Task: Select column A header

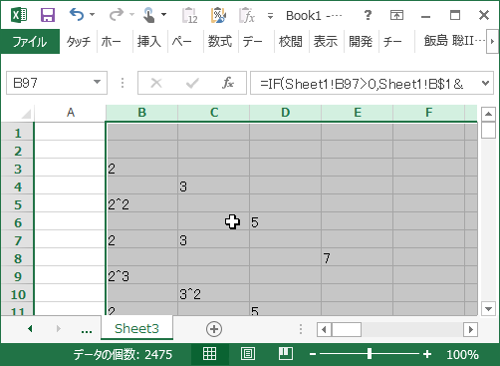Action: [x=70, y=113]
